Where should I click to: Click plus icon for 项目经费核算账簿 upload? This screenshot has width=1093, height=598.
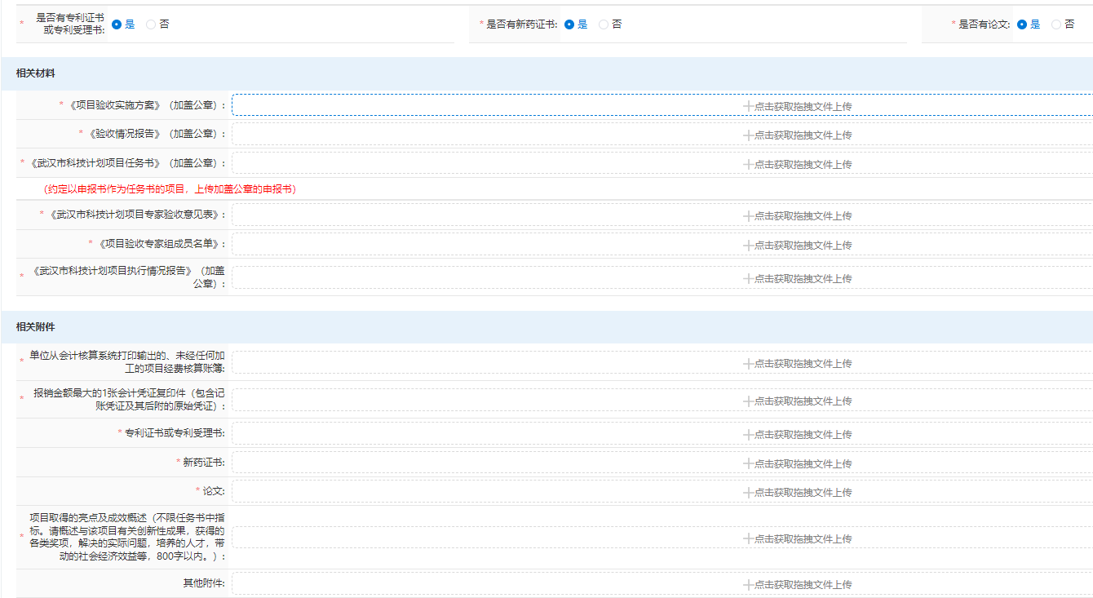point(748,364)
